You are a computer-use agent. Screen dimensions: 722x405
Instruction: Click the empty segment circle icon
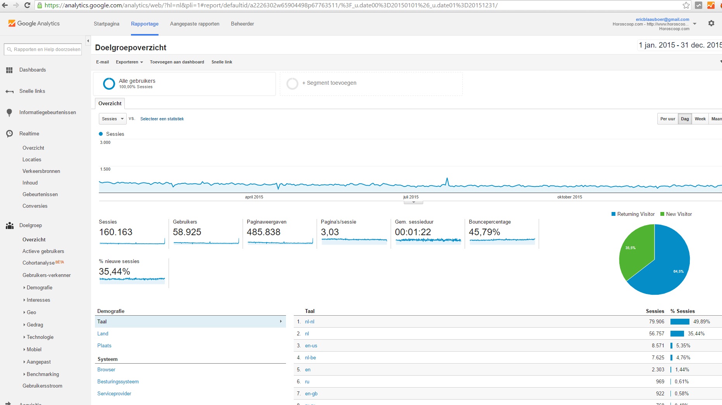tap(292, 84)
